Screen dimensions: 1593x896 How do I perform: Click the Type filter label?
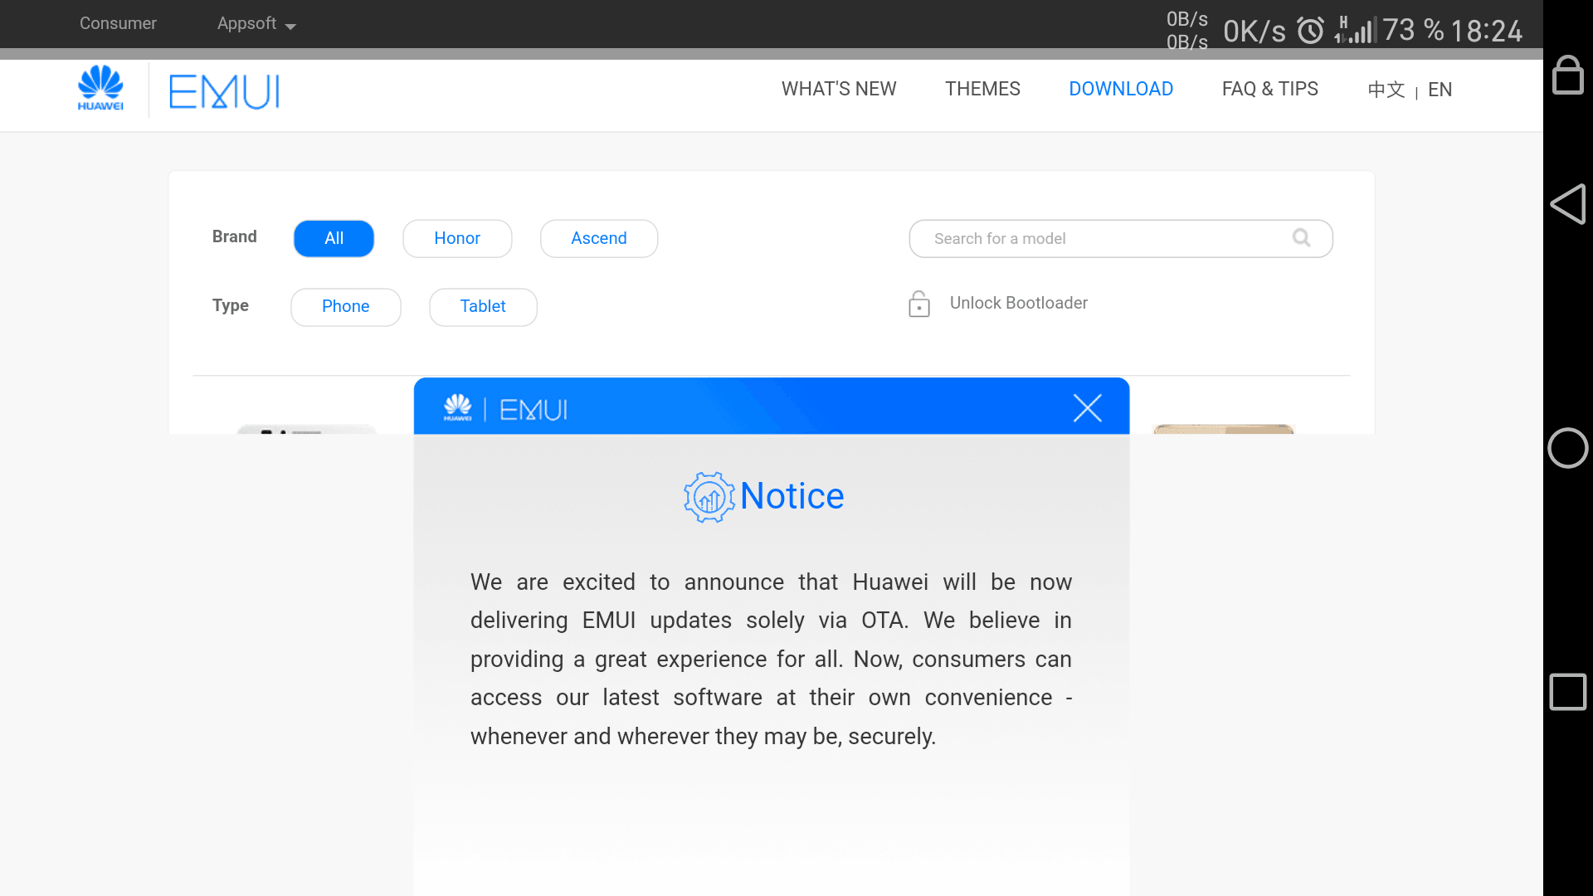click(230, 306)
